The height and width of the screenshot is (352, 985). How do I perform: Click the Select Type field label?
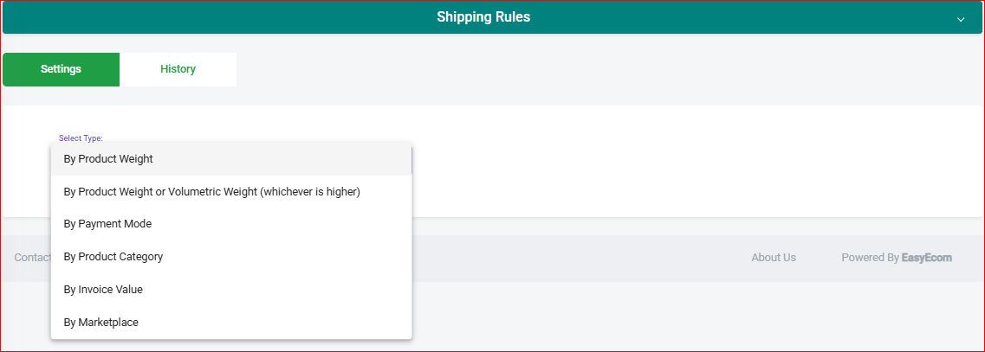tap(81, 138)
